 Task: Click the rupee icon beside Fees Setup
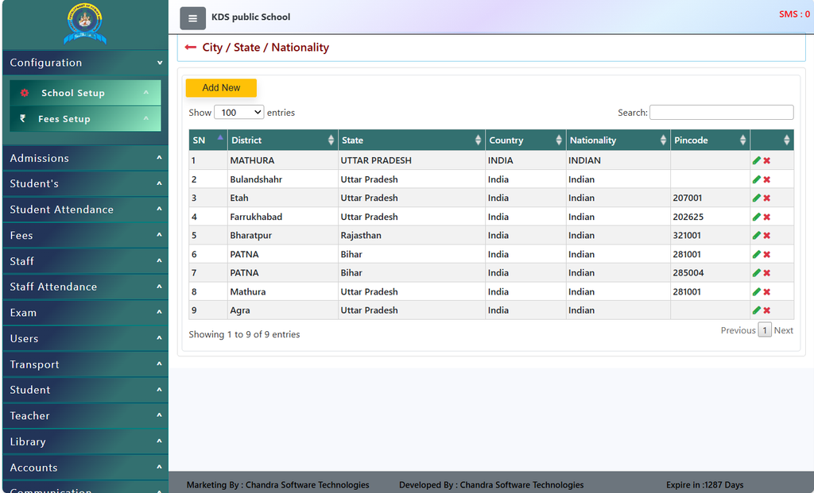point(22,118)
